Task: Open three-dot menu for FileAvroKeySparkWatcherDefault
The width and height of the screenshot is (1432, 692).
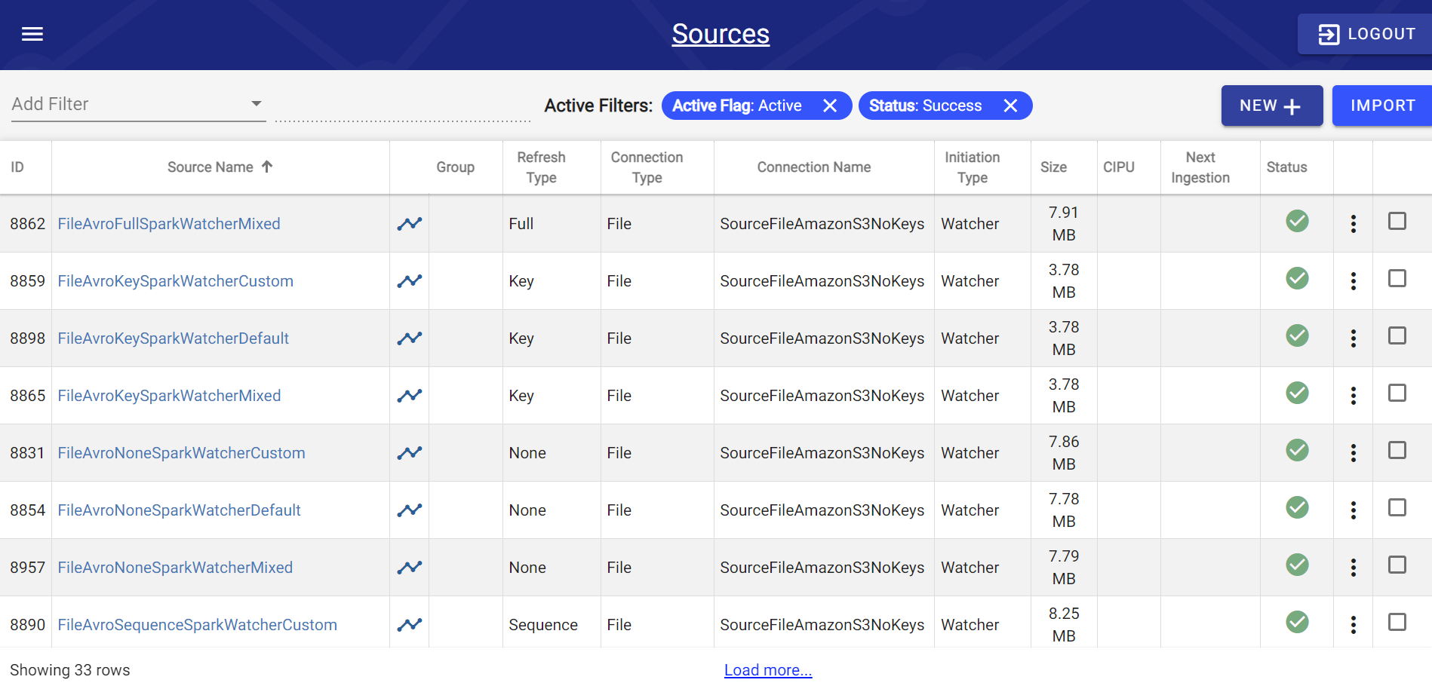Action: point(1354,338)
